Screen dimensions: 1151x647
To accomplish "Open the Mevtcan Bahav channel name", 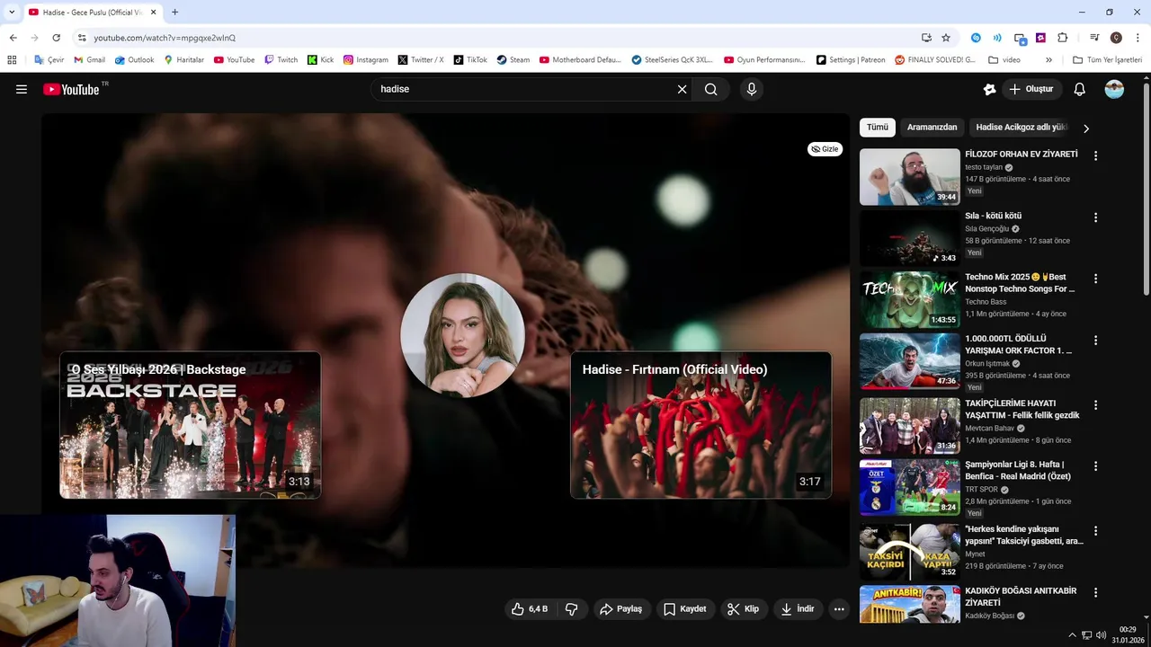I will [989, 428].
